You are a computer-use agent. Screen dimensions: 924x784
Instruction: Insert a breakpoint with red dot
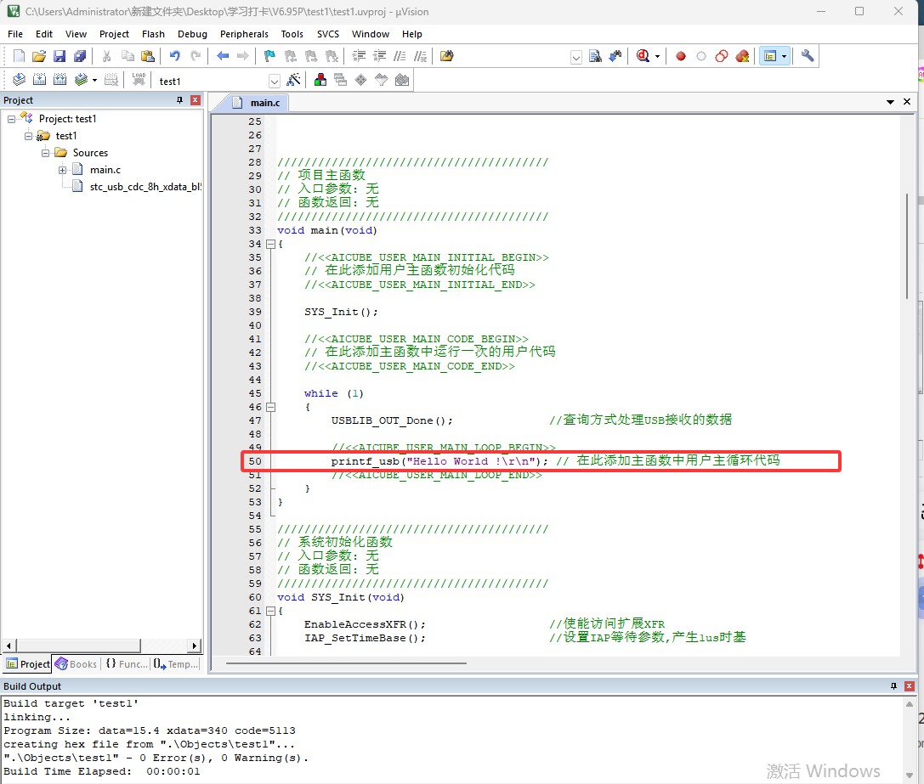(681, 56)
